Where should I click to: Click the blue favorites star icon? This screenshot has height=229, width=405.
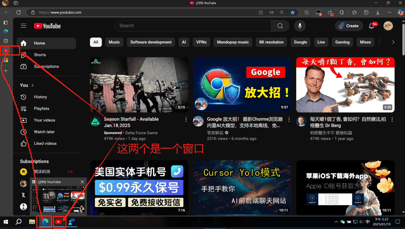[x=293, y=12]
